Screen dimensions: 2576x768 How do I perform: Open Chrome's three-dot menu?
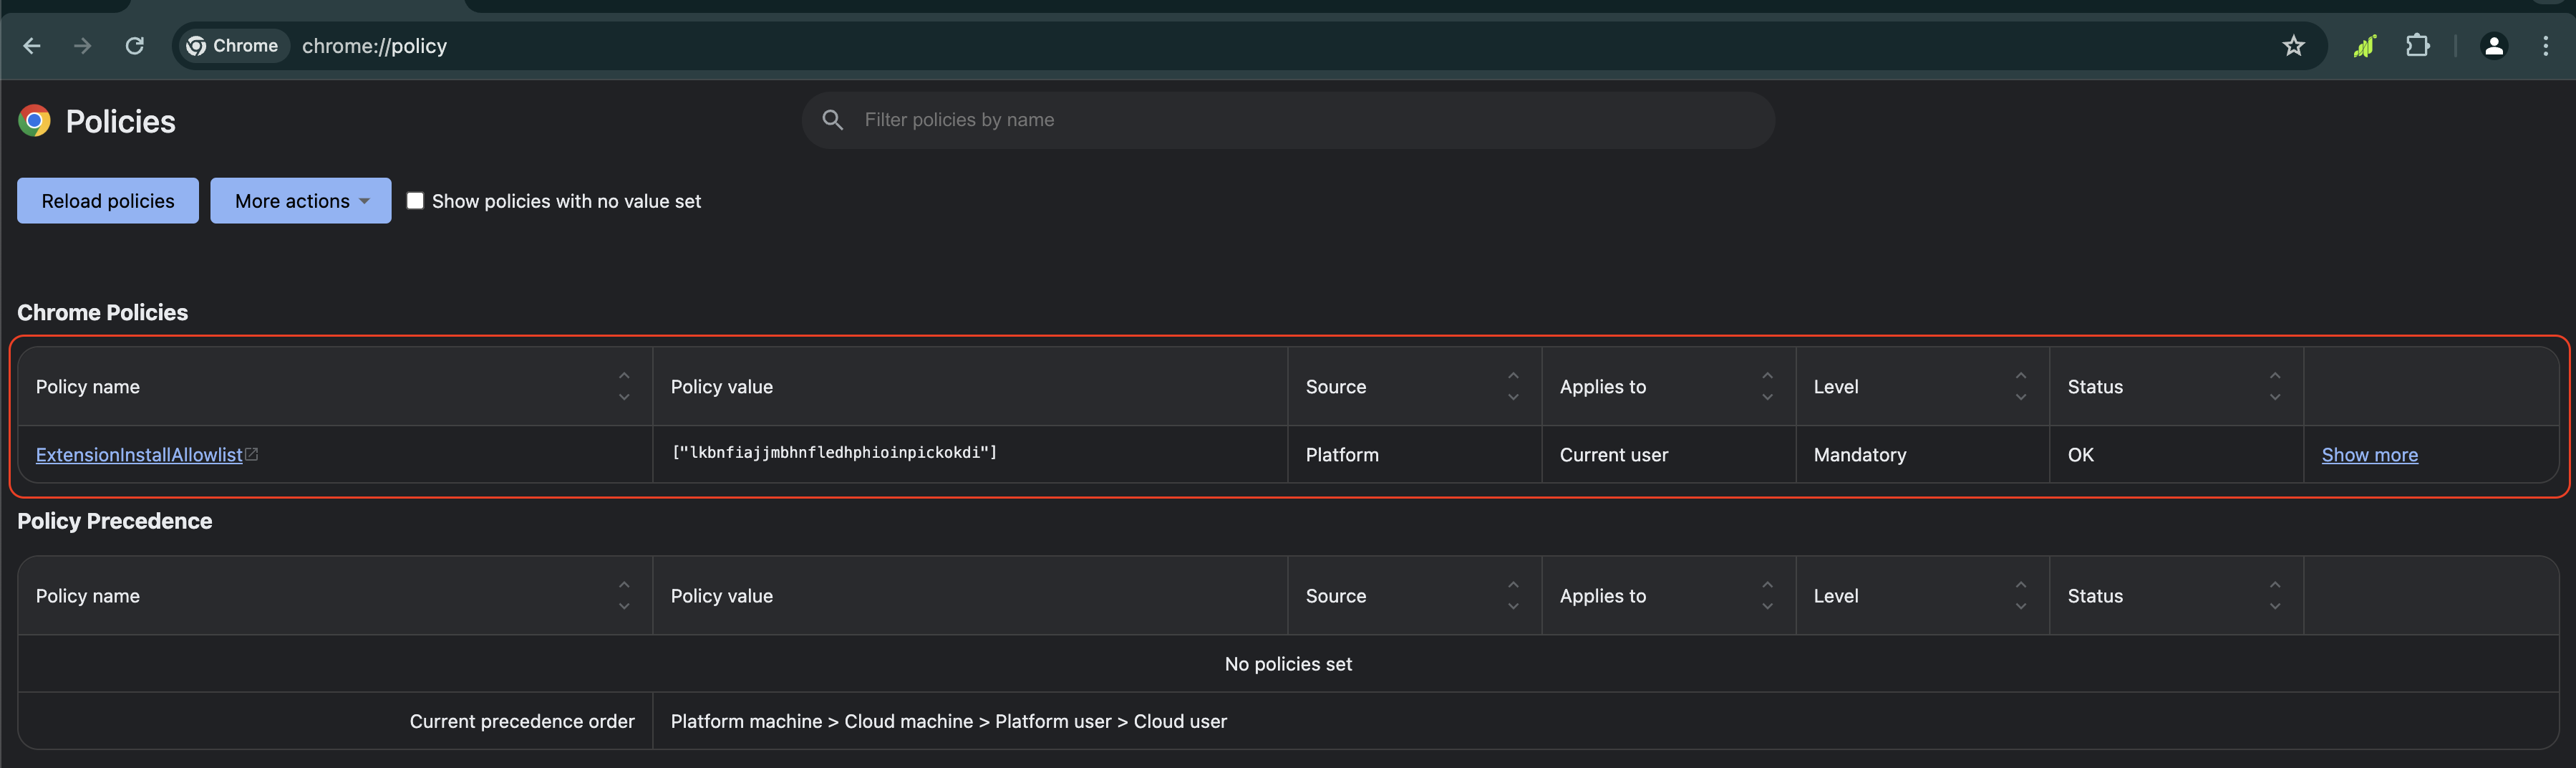click(2545, 46)
